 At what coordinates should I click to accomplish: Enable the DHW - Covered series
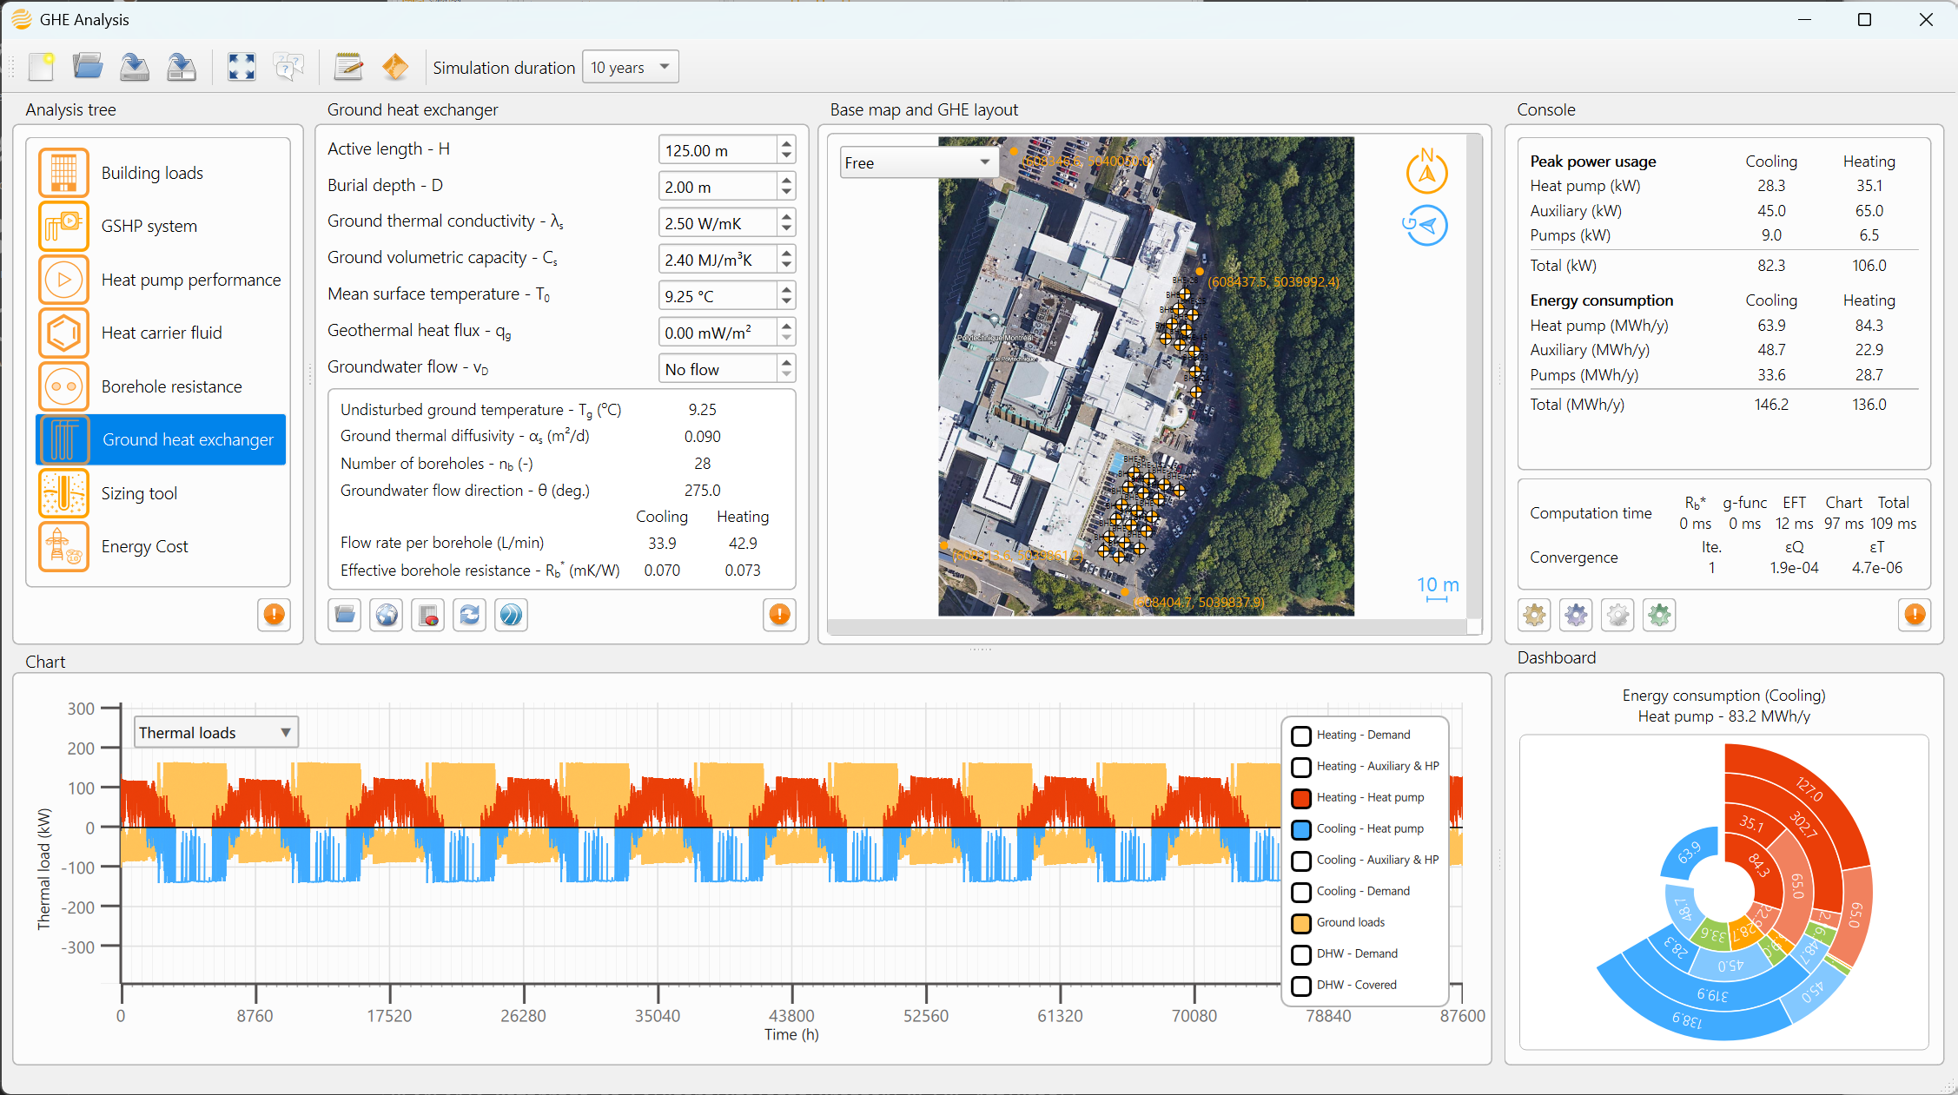click(x=1301, y=986)
